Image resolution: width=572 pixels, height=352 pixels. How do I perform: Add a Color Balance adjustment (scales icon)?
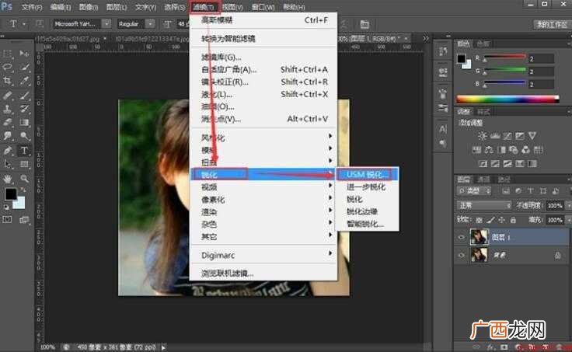pos(489,149)
